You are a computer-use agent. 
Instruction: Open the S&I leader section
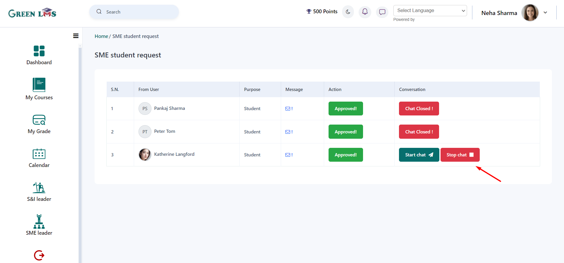coord(39,192)
